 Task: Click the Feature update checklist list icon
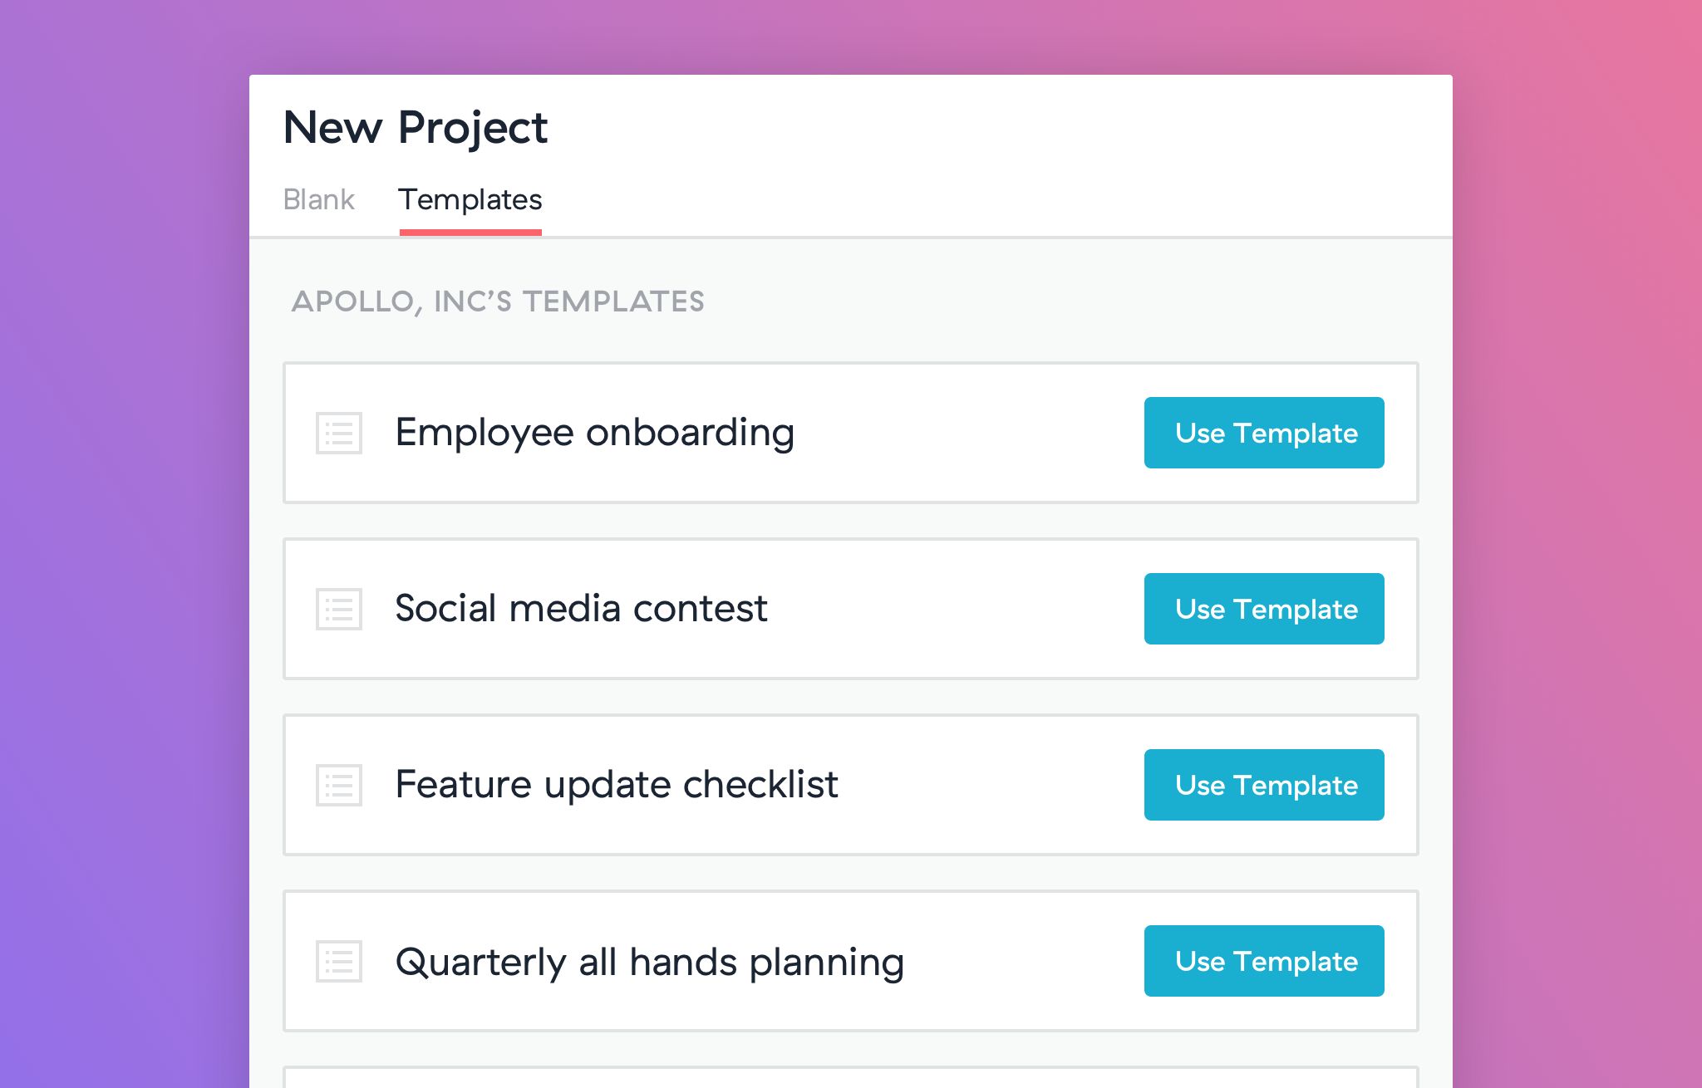point(339,786)
